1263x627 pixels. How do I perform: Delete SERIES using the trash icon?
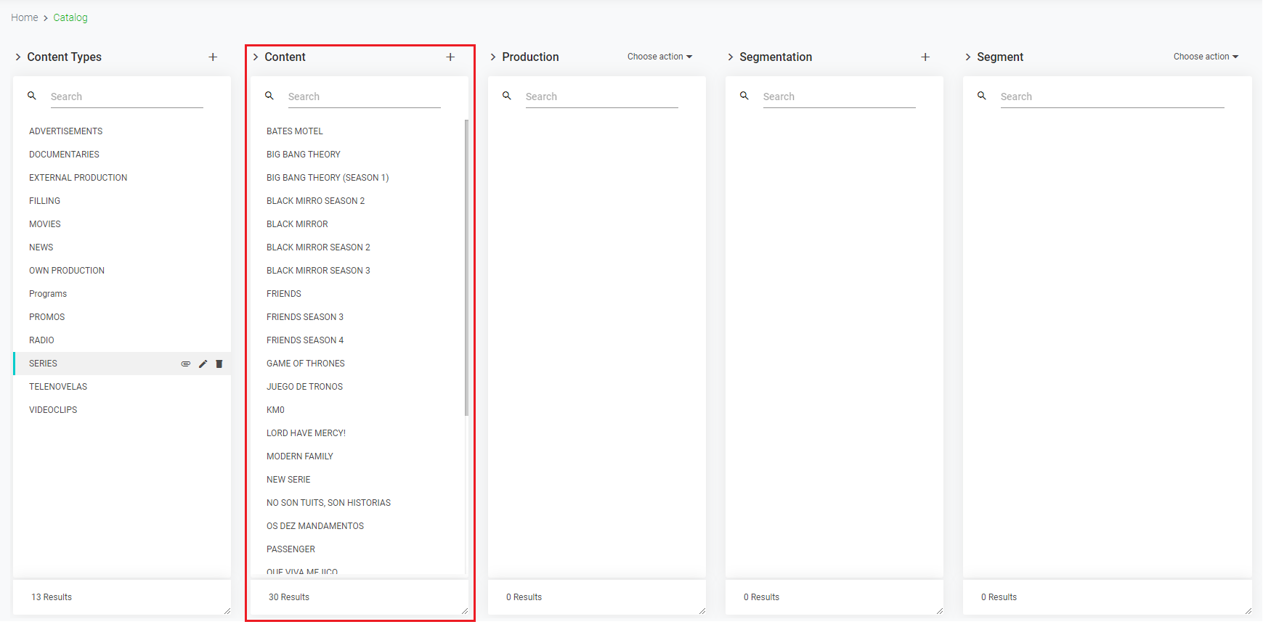pos(219,364)
